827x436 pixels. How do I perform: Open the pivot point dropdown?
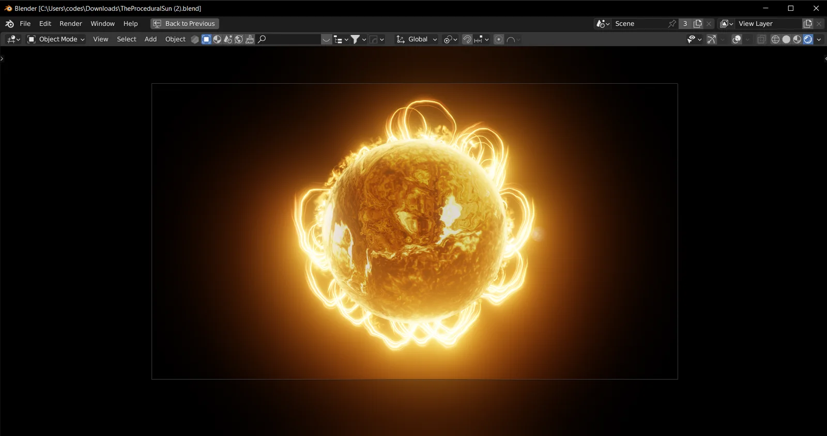(x=451, y=39)
